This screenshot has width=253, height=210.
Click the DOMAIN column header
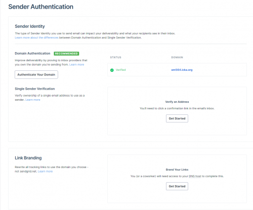tap(177, 57)
